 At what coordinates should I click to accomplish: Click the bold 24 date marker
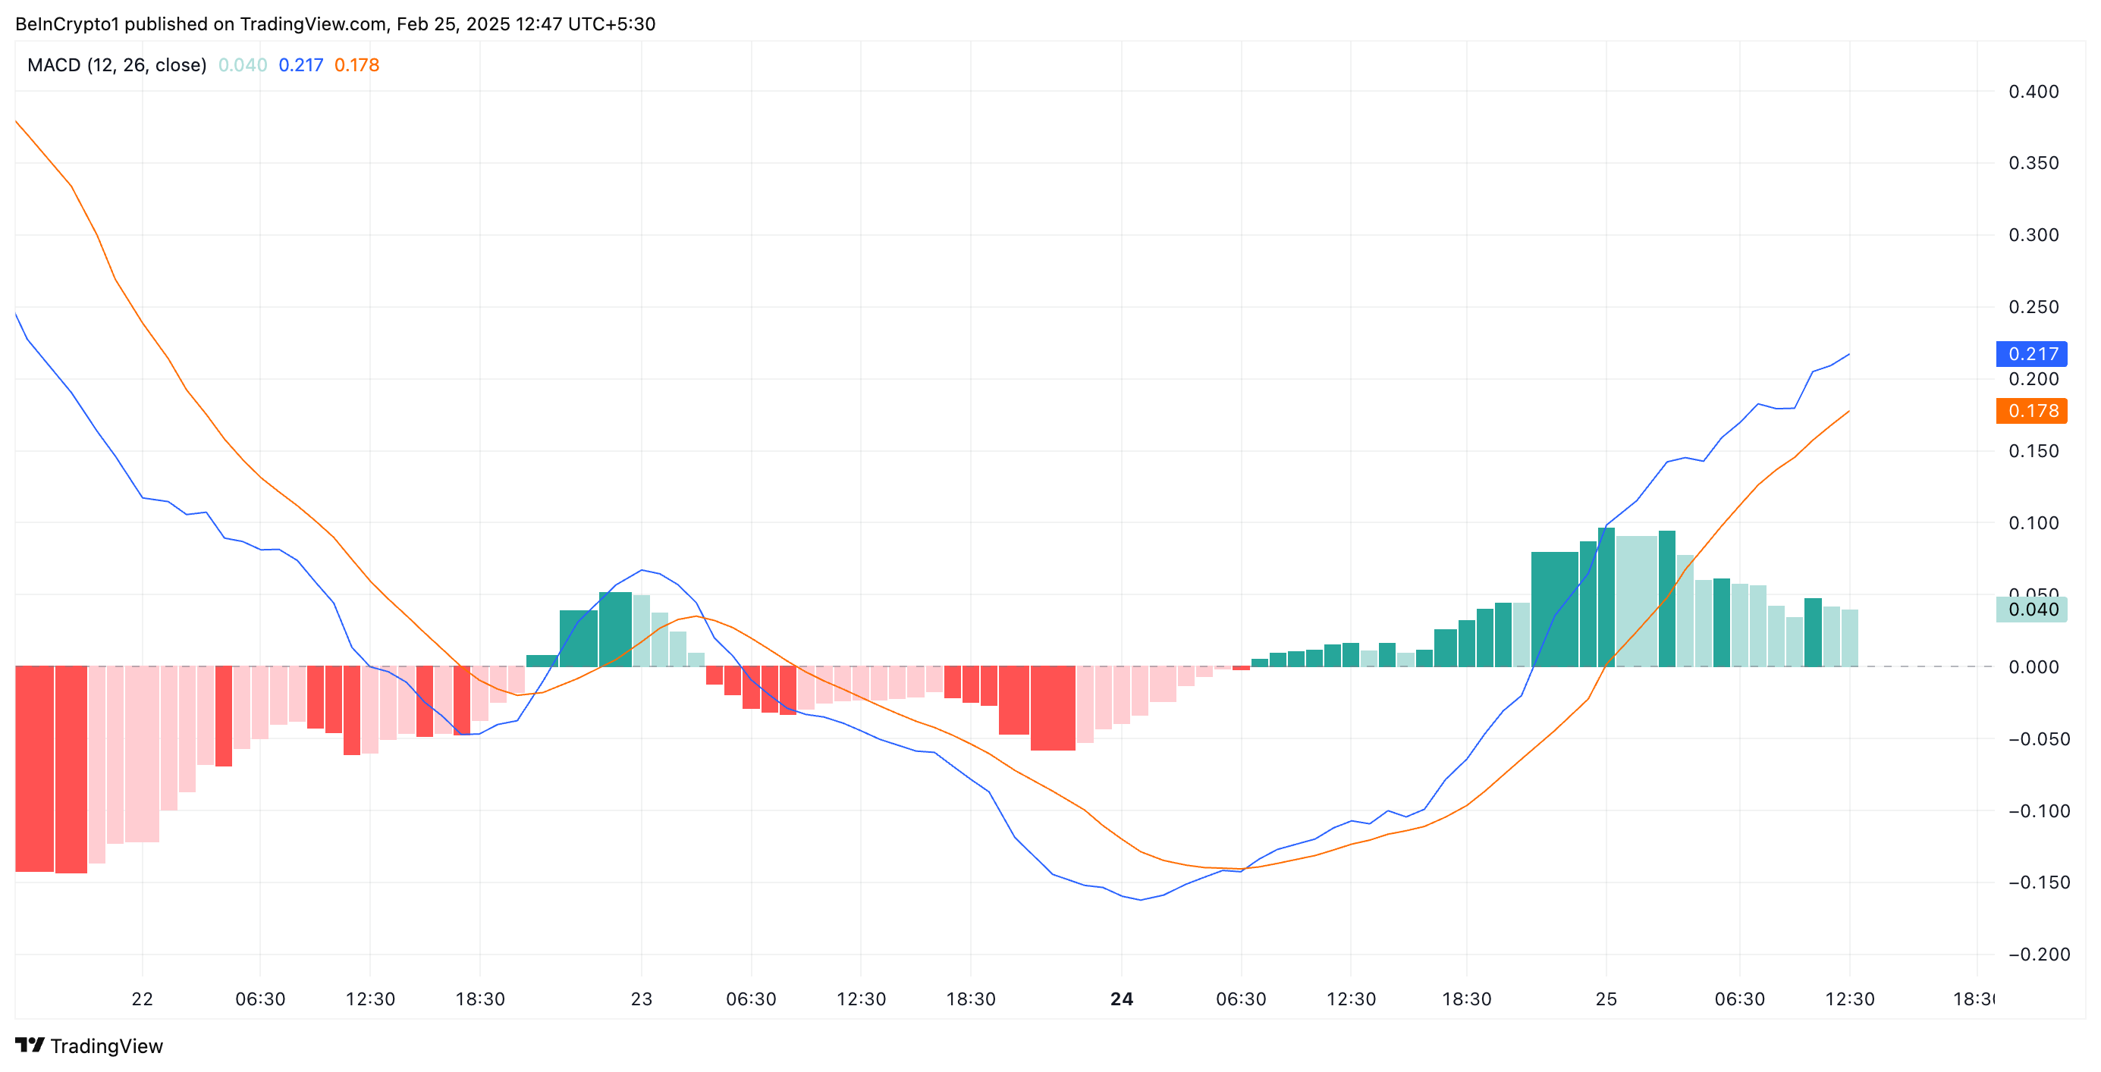[1122, 998]
